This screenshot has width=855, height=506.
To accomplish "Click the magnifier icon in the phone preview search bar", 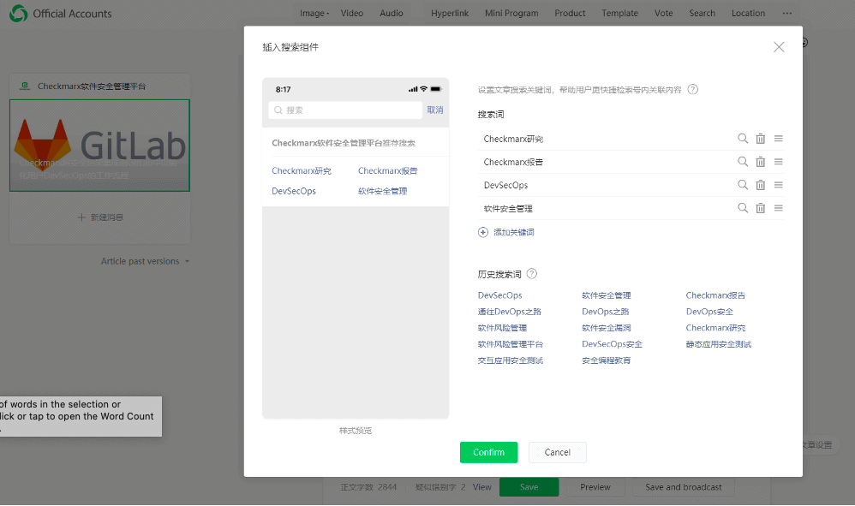I will 278,110.
